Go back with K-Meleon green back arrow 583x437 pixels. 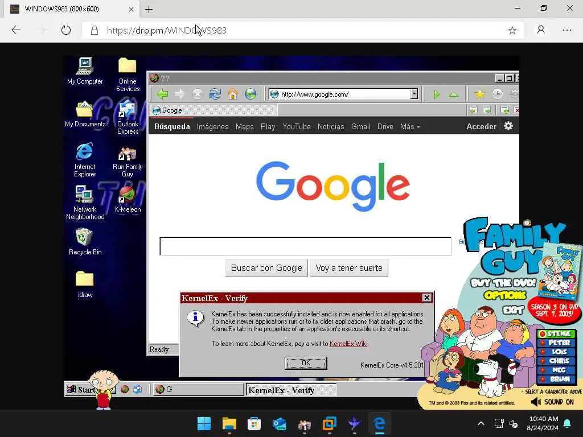(162, 94)
